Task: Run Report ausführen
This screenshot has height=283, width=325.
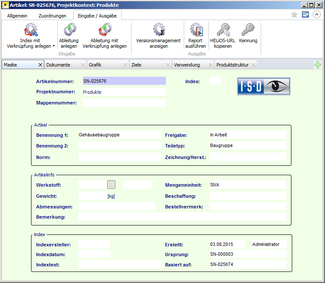Action: coord(196,30)
